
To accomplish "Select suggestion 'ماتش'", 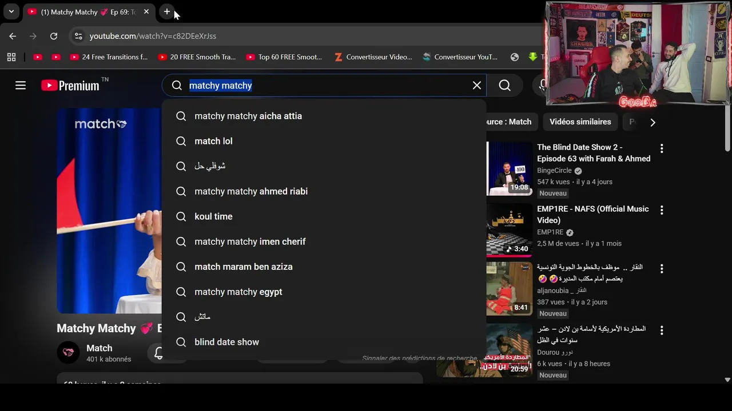I will pyautogui.click(x=324, y=317).
